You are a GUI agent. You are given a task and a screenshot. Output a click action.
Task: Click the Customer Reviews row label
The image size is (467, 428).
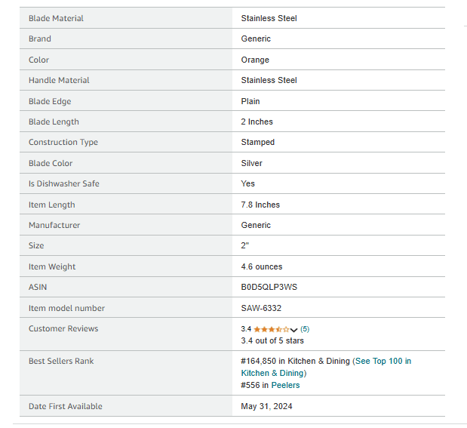click(x=63, y=328)
